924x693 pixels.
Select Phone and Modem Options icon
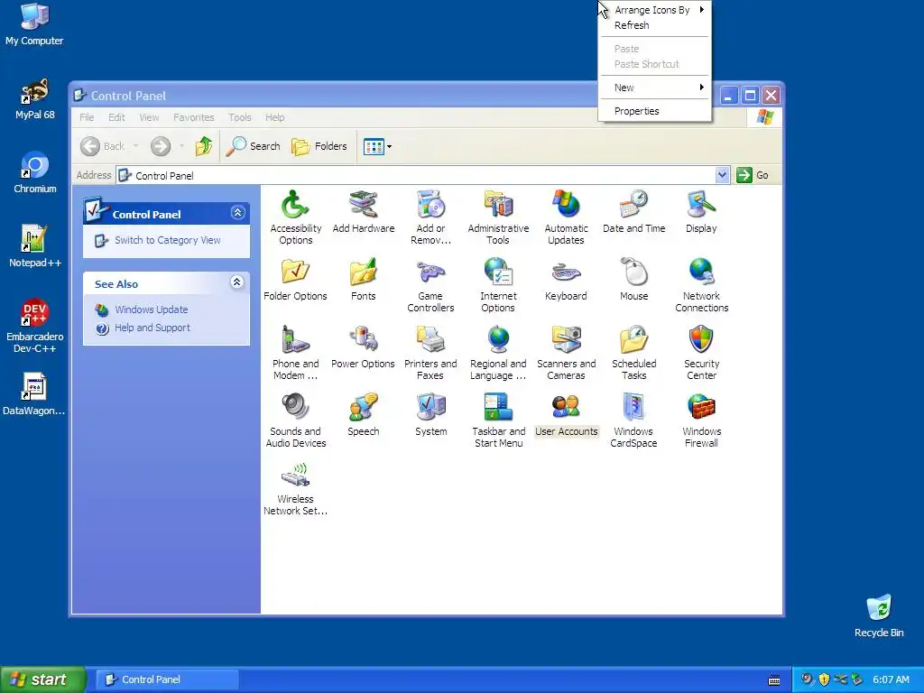(295, 353)
